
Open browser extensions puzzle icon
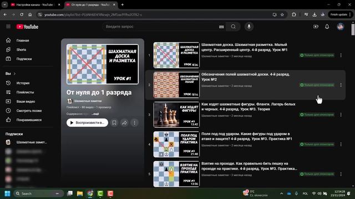(294, 15)
